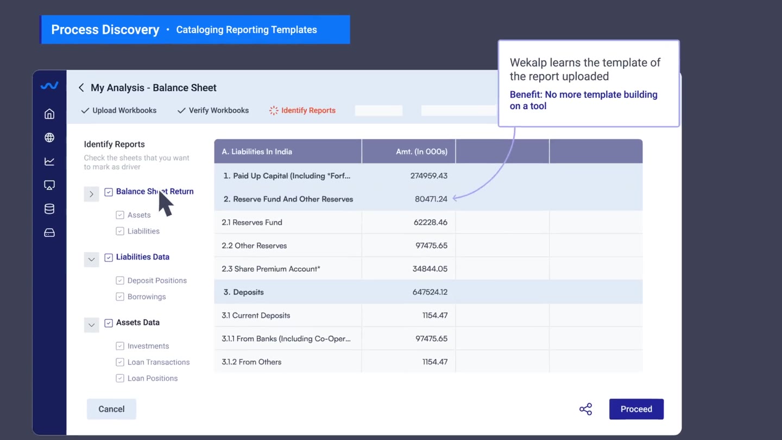This screenshot has height=440, width=782.
Task: Select the 'A. Liabilities In India' column header
Action: click(288, 152)
